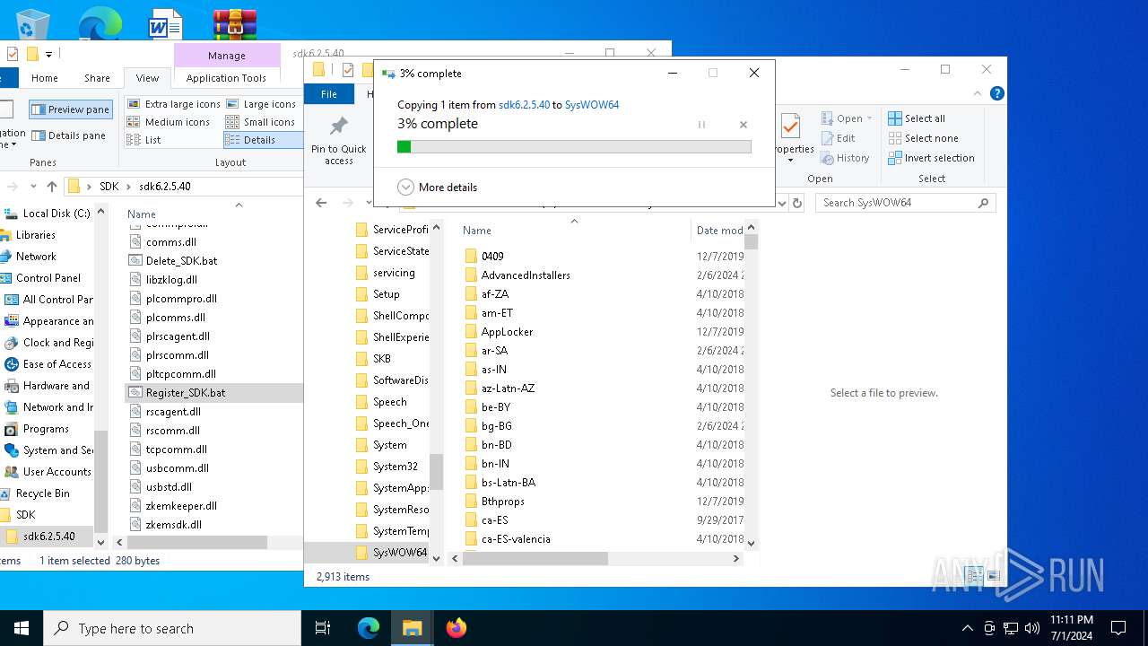Switch to List layout
Screen dimensions: 1148x646
tap(144, 140)
